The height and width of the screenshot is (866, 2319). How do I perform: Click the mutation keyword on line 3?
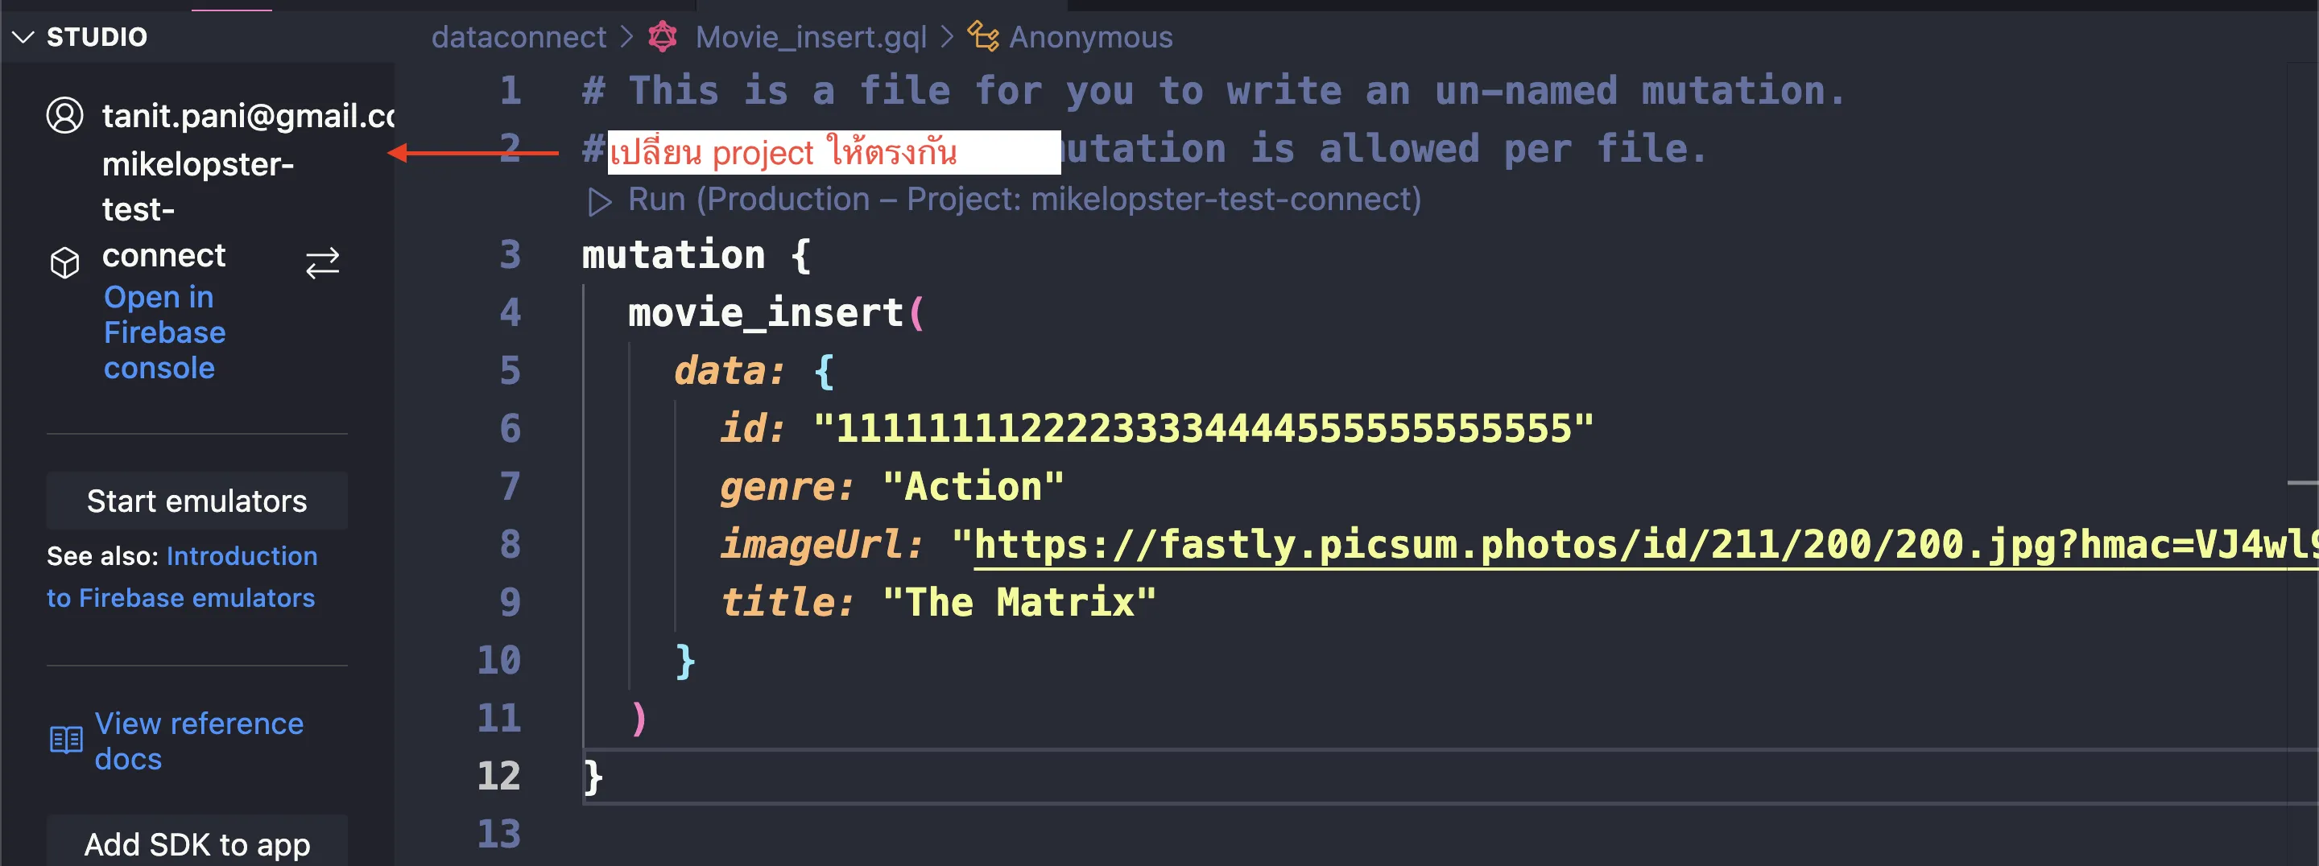[673, 255]
